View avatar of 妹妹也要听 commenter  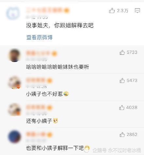[x=14, y=55]
